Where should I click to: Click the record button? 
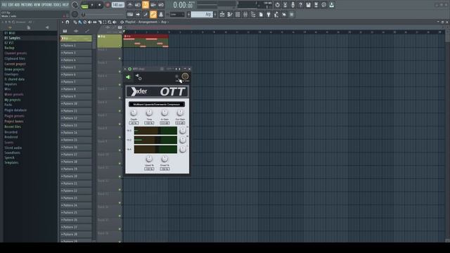pyautogui.click(x=108, y=5)
